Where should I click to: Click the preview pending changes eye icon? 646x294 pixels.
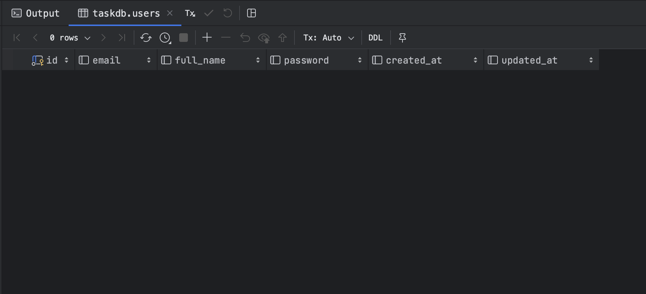(264, 38)
